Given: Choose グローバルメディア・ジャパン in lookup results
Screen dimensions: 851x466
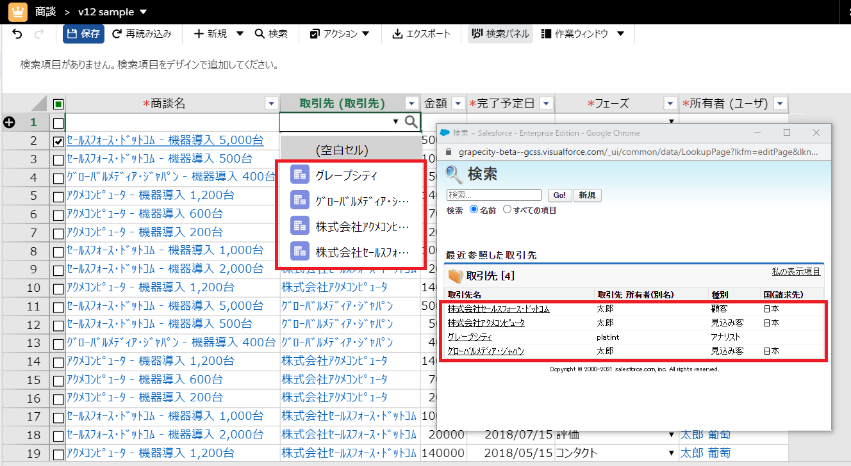Looking at the screenshot, I should pos(486,351).
